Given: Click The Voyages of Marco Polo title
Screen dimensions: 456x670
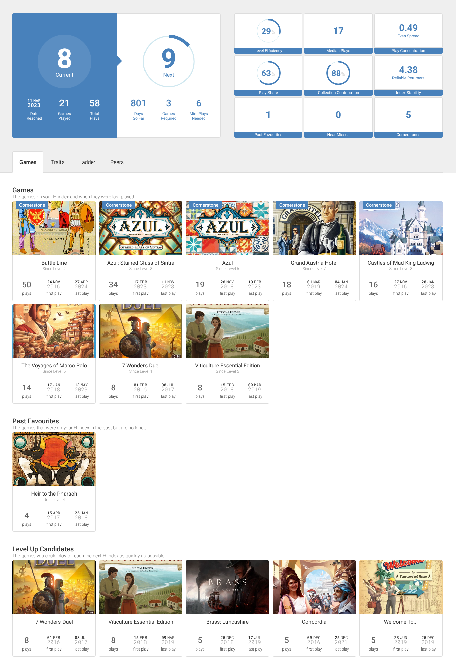Looking at the screenshot, I should 54,365.
